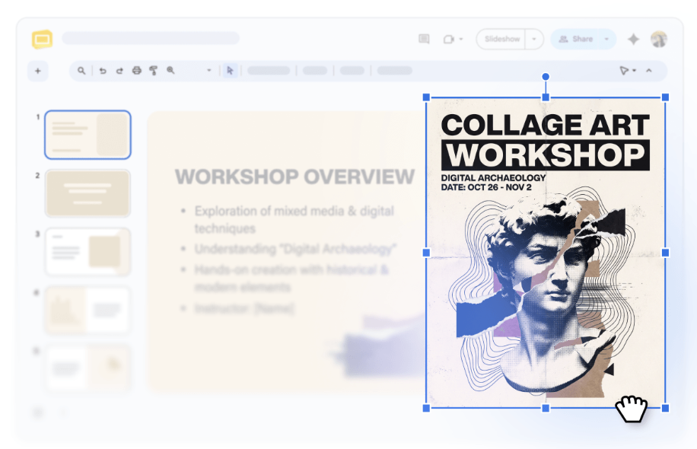Click the camera meeting icon
Viewport: 697px width, 449px height.
click(448, 39)
